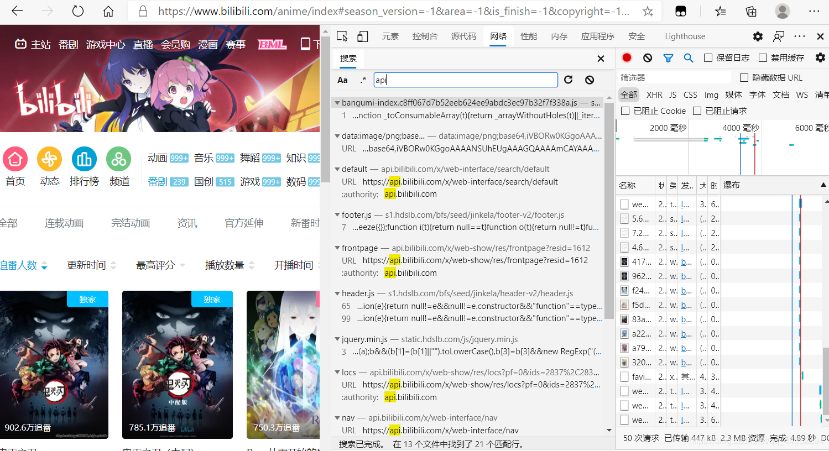Open browser favorites list icon
The width and height of the screenshot is (829, 451).
click(720, 11)
